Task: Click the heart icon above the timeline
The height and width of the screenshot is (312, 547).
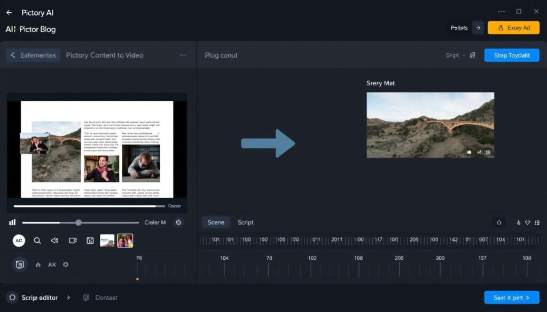Action: click(x=528, y=222)
